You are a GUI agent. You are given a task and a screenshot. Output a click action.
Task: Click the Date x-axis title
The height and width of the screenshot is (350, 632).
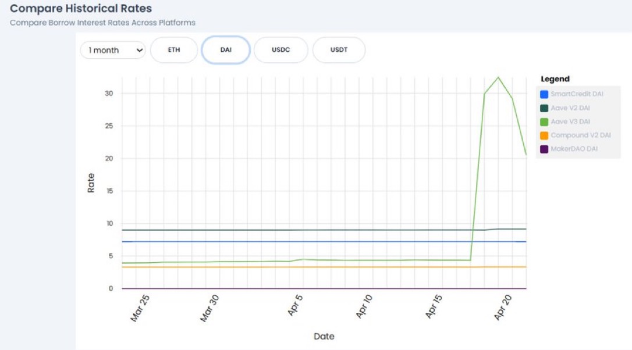point(324,336)
